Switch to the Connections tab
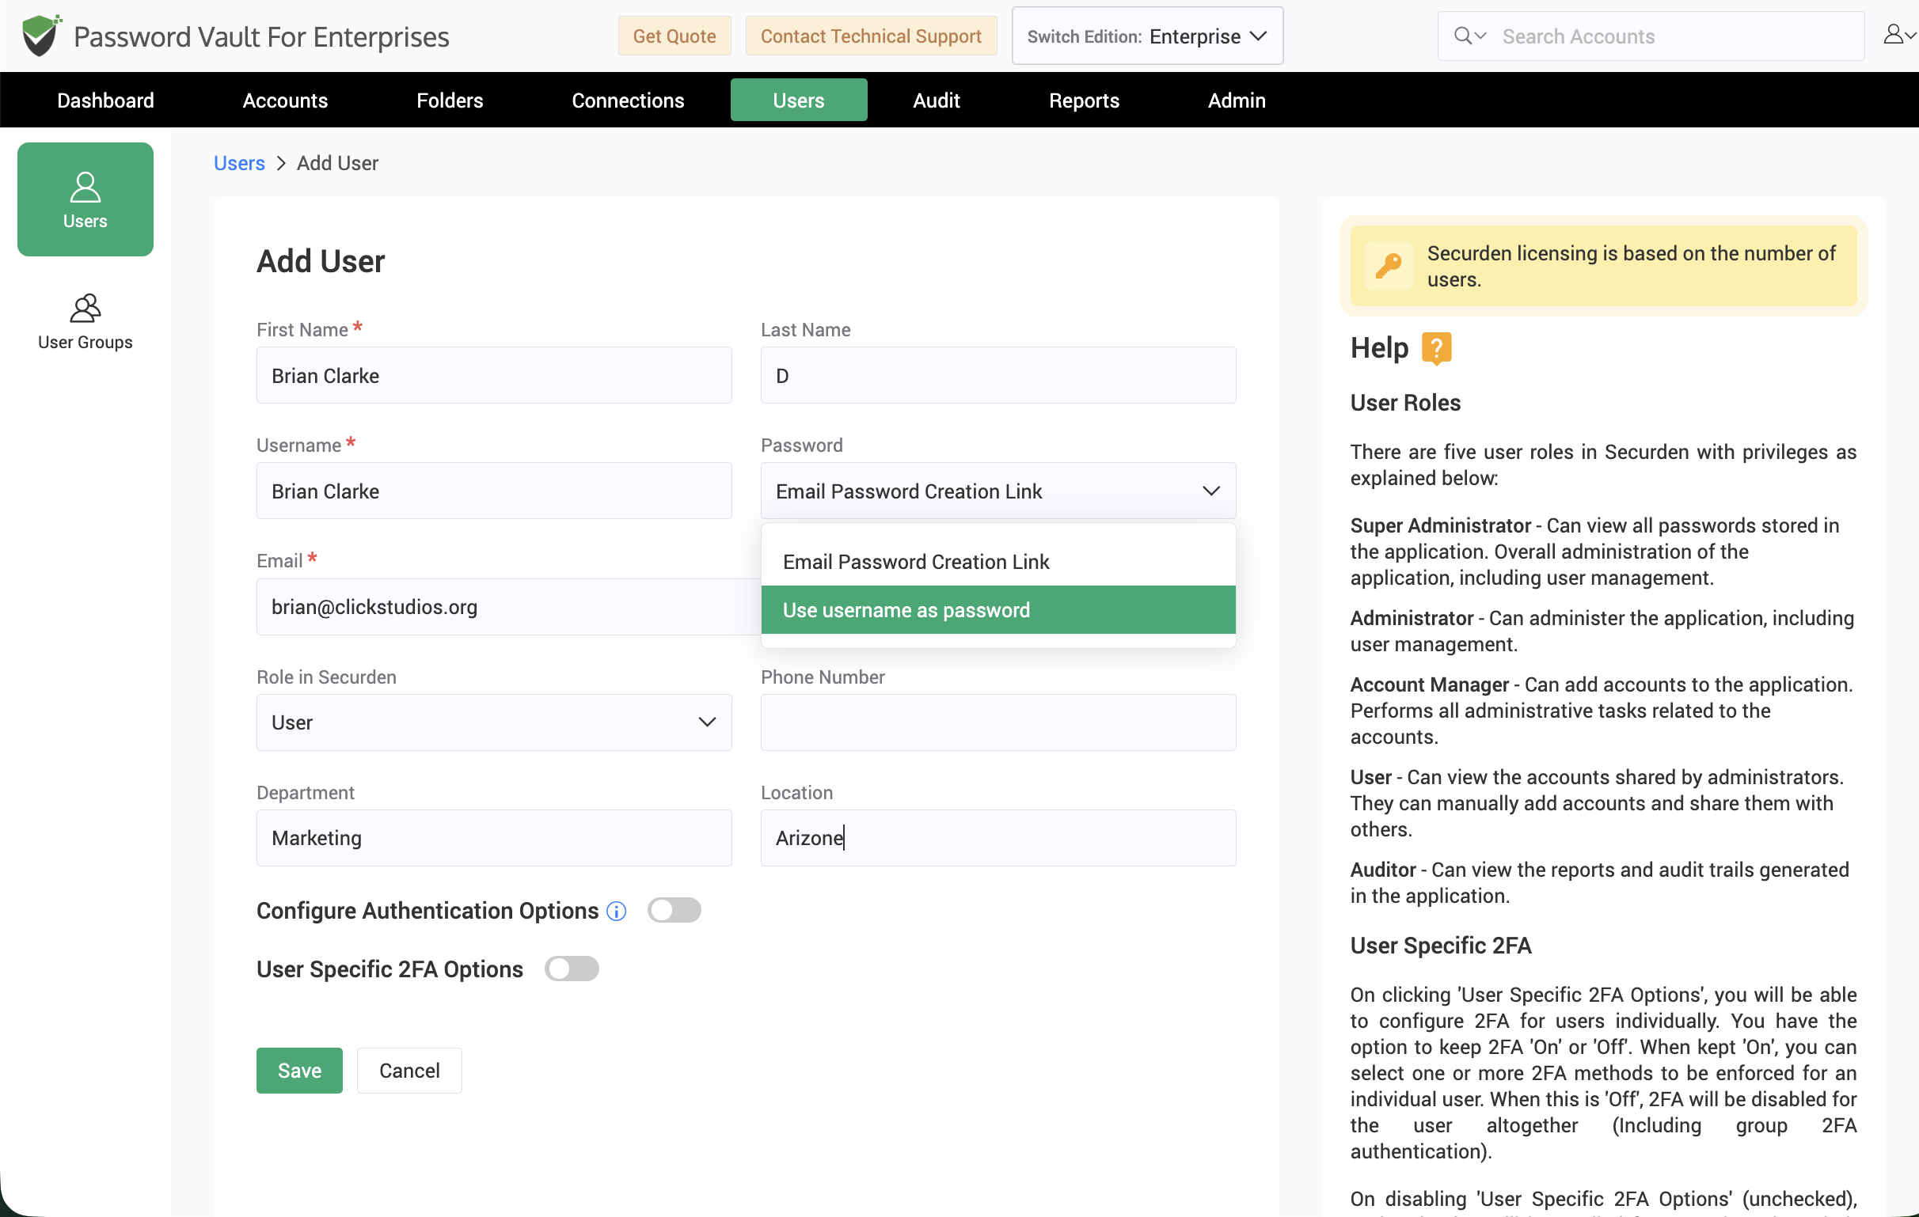This screenshot has width=1919, height=1217. click(628, 100)
